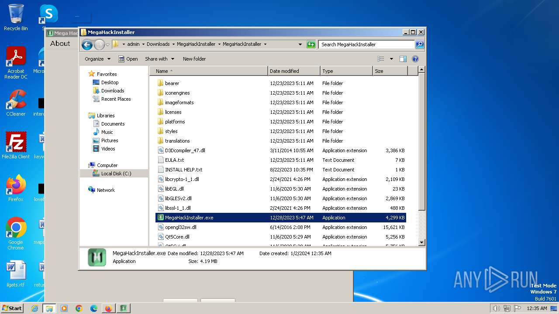The image size is (559, 314).
Task: Sort by the Name column header
Action: click(x=209, y=71)
